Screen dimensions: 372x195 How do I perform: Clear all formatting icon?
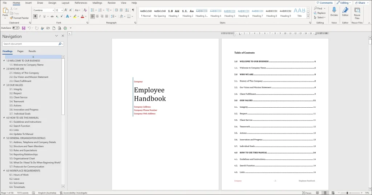(x=85, y=10)
